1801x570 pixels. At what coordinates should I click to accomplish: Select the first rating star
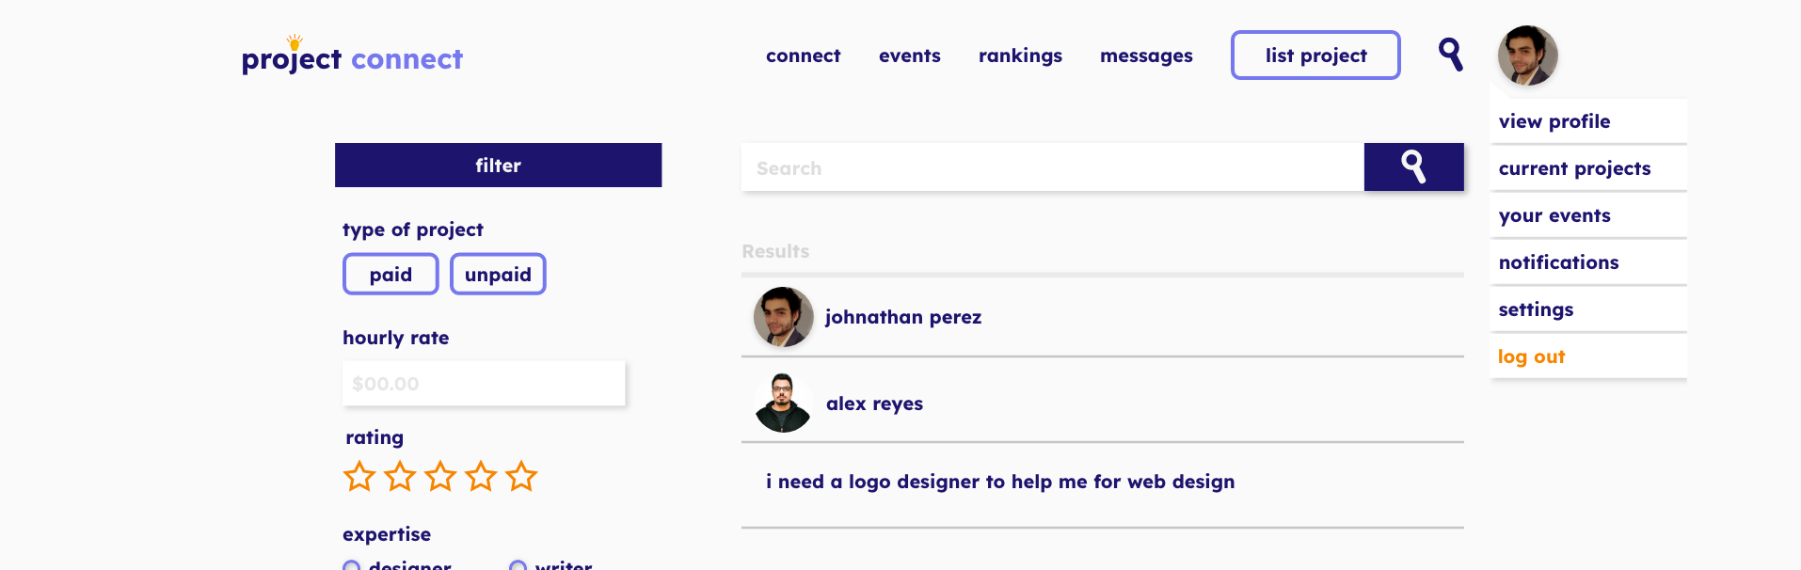point(359,477)
